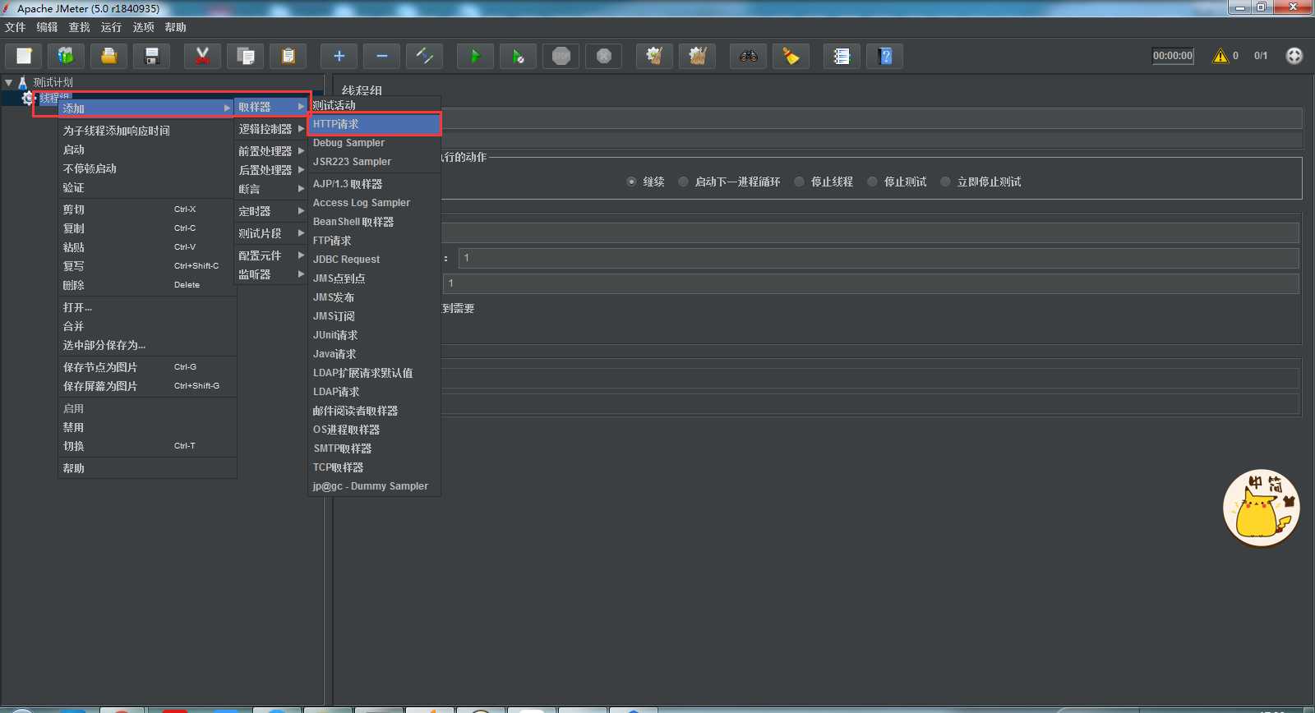Image resolution: width=1315 pixels, height=713 pixels.
Task: Choose JDBC Request sampler
Action: pyautogui.click(x=375, y=260)
